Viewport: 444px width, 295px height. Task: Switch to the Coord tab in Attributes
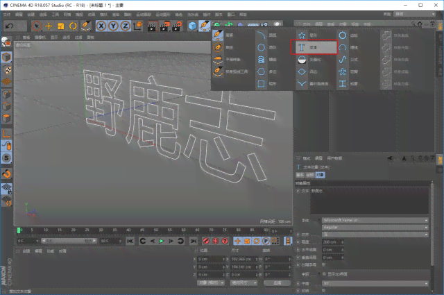pyautogui.click(x=310, y=175)
